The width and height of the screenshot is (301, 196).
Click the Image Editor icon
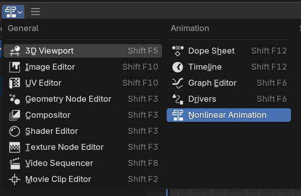pyautogui.click(x=15, y=67)
